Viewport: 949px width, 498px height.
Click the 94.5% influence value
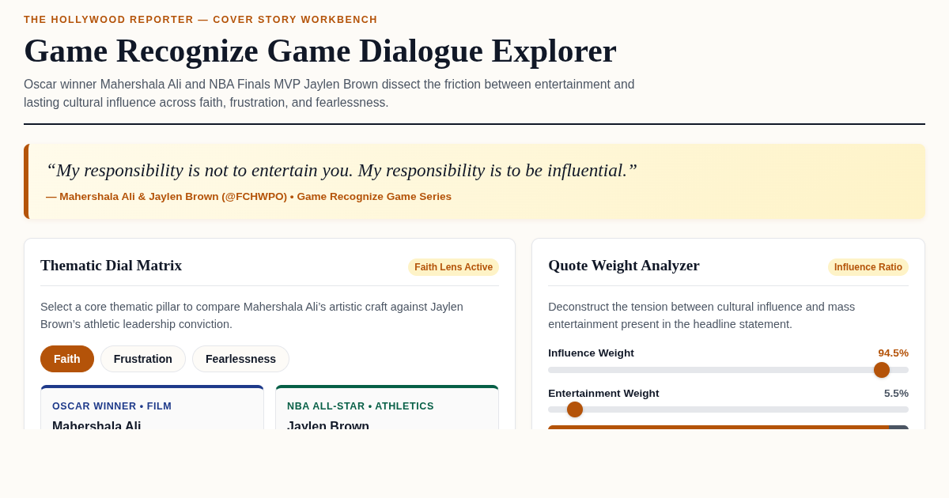[893, 353]
